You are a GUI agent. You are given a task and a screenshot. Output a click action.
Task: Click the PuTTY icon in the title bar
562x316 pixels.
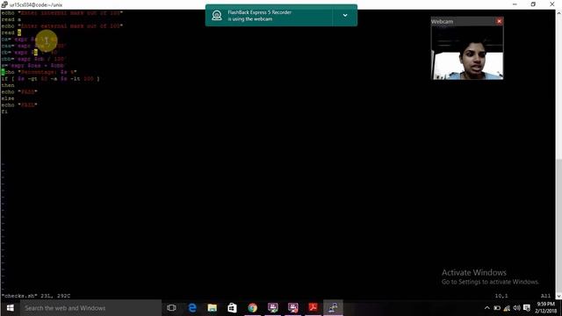click(4, 4)
